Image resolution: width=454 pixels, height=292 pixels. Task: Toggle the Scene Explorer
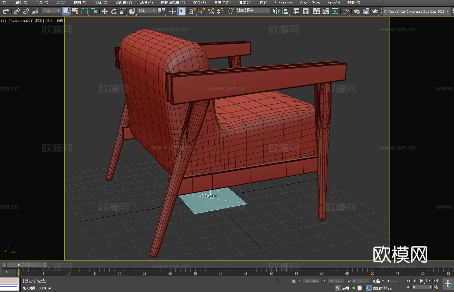click(296, 11)
